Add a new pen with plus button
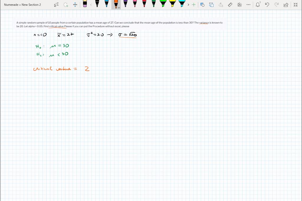 pyautogui.click(x=194, y=5)
